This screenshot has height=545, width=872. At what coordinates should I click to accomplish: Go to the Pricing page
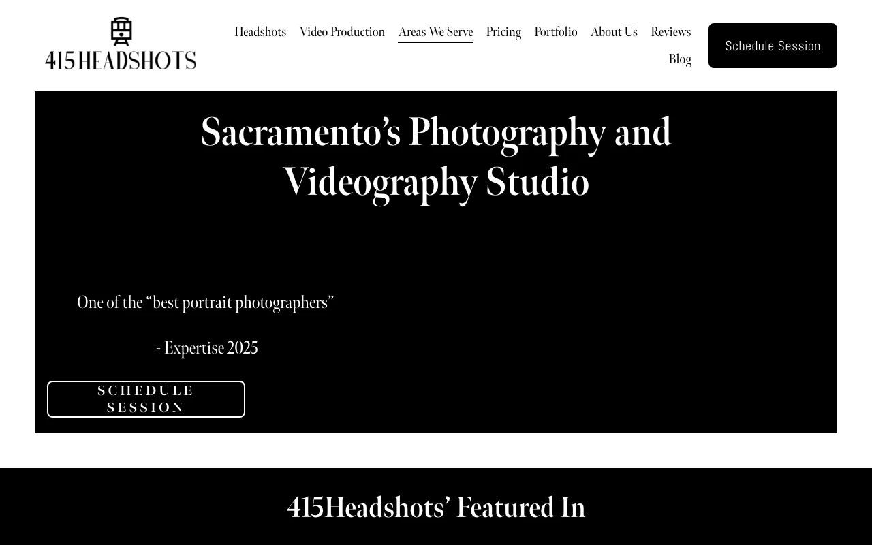coord(503,32)
